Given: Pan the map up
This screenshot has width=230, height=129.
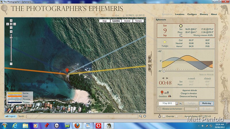Looking at the screenshot, I should click(x=11, y=20).
